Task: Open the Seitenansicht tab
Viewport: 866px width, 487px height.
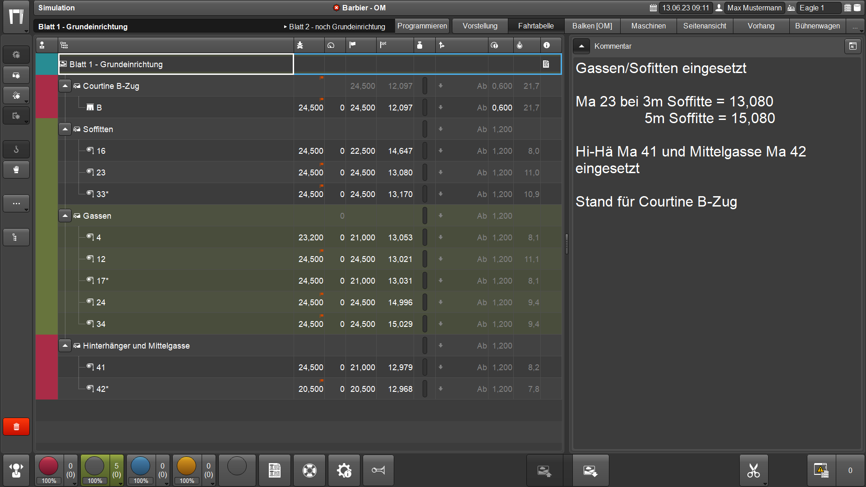Action: click(705, 26)
